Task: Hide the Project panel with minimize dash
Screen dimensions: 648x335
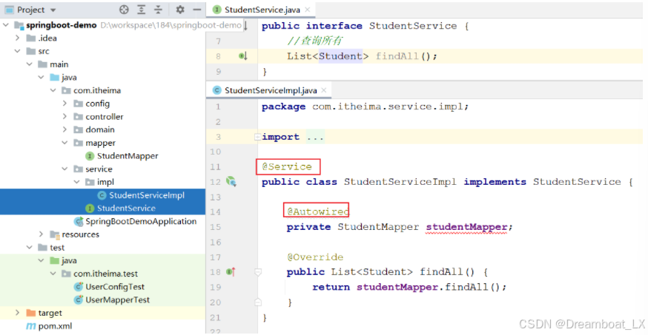Action: pos(197,10)
